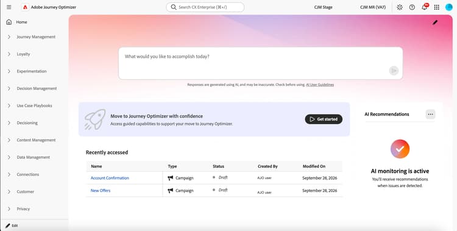Open the CJM MR (VA7) sandbox selector
Screen dimensions: 457x231
[373, 7]
